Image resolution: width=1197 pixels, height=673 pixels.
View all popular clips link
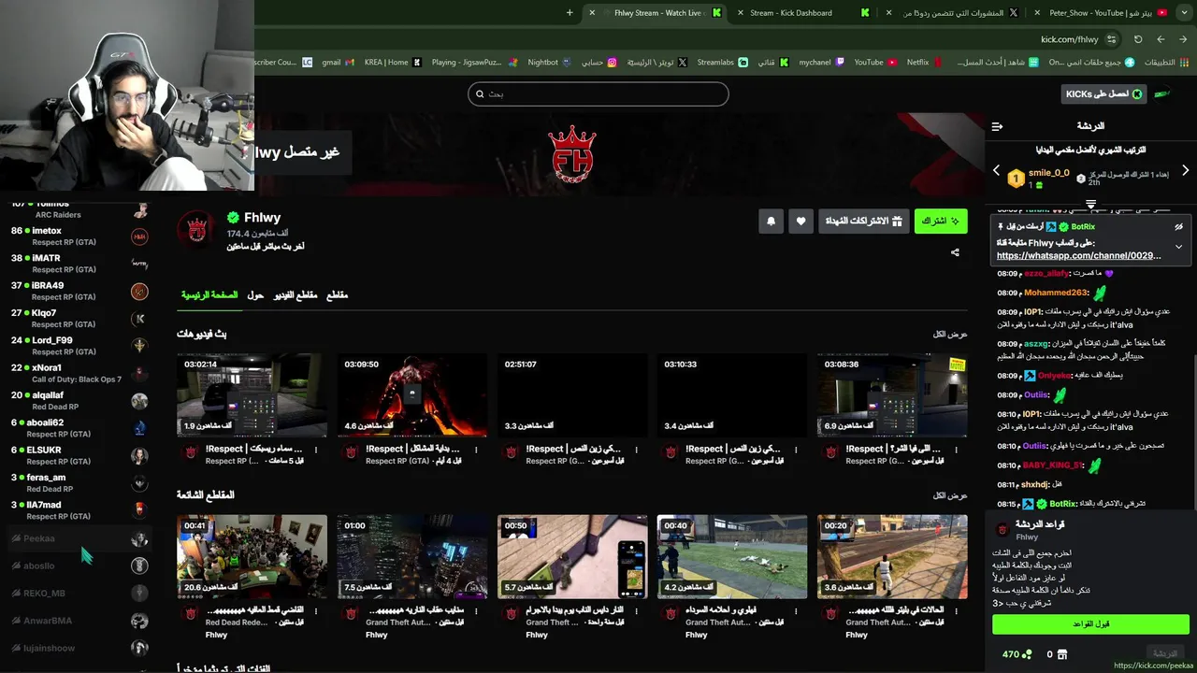coord(950,495)
